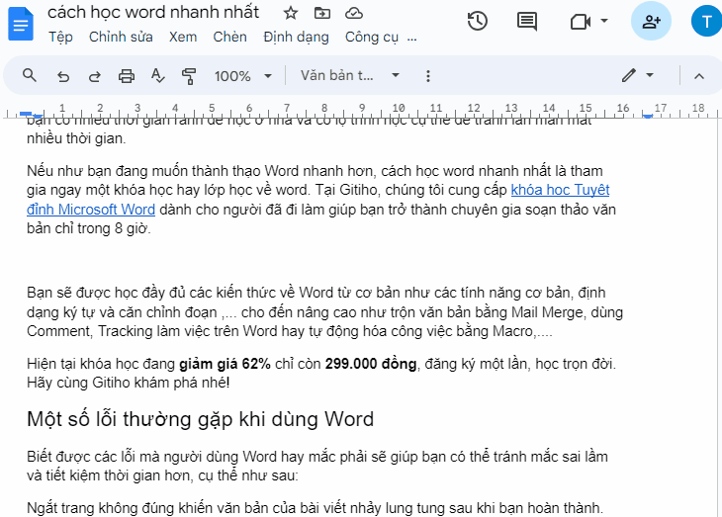Viewport: 722px width, 517px height.
Task: Open the zoom 100% dropdown
Action: 243,76
